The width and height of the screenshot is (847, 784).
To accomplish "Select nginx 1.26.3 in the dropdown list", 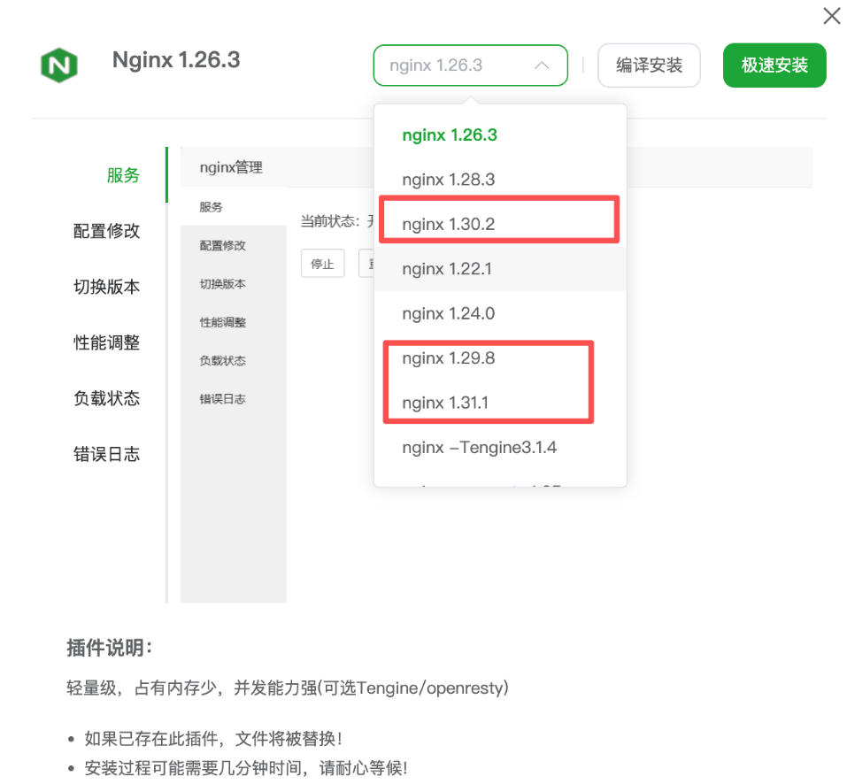I will click(x=500, y=135).
